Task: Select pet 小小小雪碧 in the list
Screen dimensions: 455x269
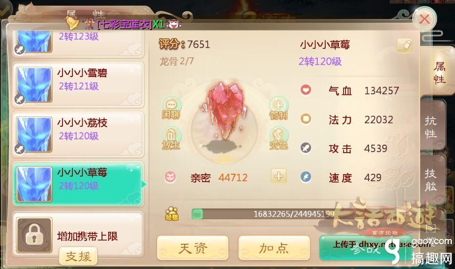Action: 78,85
